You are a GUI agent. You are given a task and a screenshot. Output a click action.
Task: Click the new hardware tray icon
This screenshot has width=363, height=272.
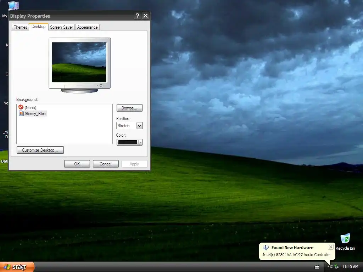(x=330, y=267)
